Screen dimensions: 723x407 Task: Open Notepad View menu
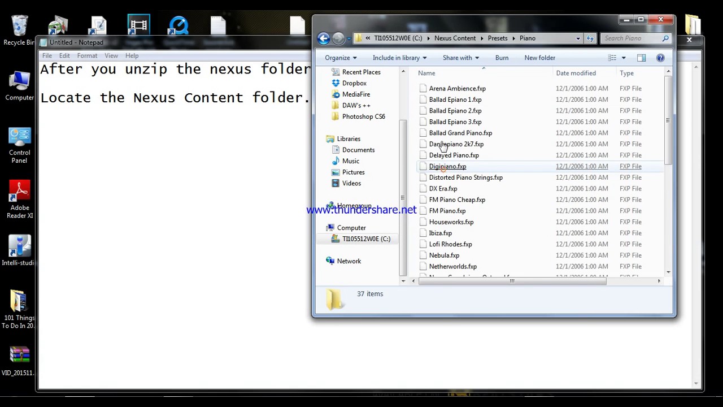coord(111,56)
